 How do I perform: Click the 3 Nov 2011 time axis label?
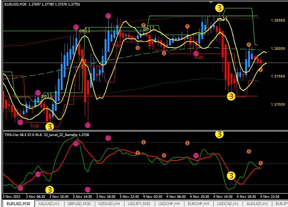click(12, 196)
